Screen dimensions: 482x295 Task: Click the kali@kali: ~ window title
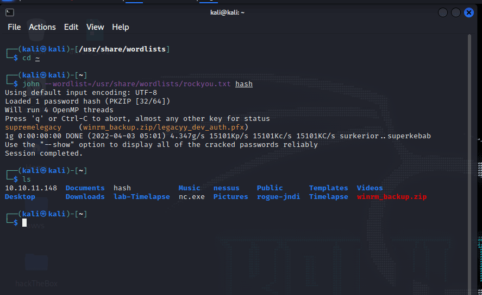click(227, 12)
